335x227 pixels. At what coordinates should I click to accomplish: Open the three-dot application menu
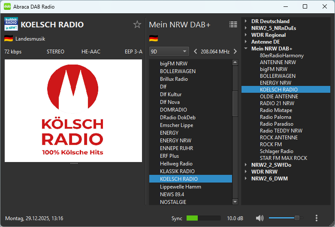tap(316, 218)
